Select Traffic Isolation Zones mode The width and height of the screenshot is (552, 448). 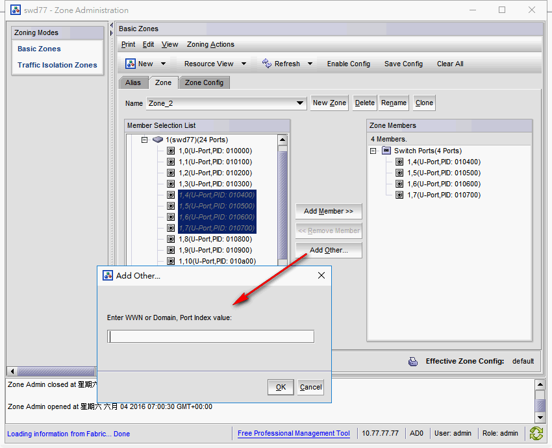[x=57, y=65]
